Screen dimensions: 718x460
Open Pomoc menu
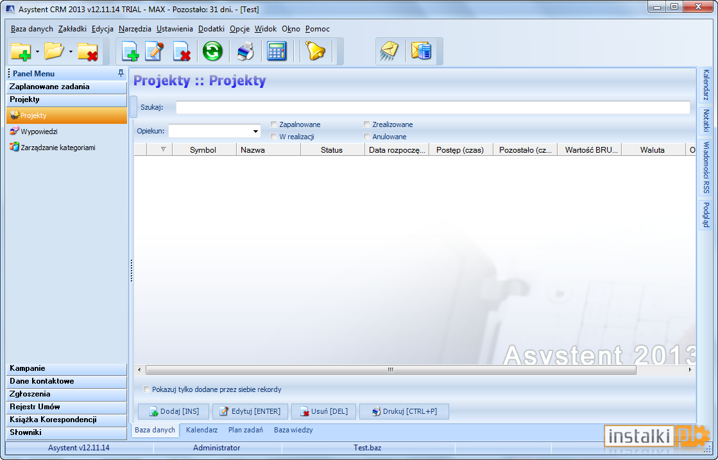click(318, 29)
